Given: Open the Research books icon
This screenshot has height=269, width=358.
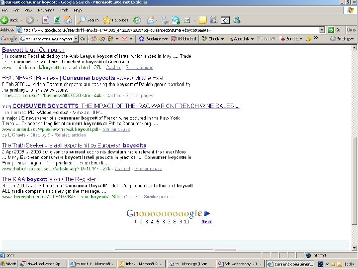Looking at the screenshot, I should coord(214,20).
